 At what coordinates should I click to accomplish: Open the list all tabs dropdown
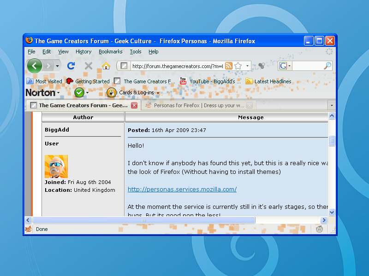coord(332,105)
